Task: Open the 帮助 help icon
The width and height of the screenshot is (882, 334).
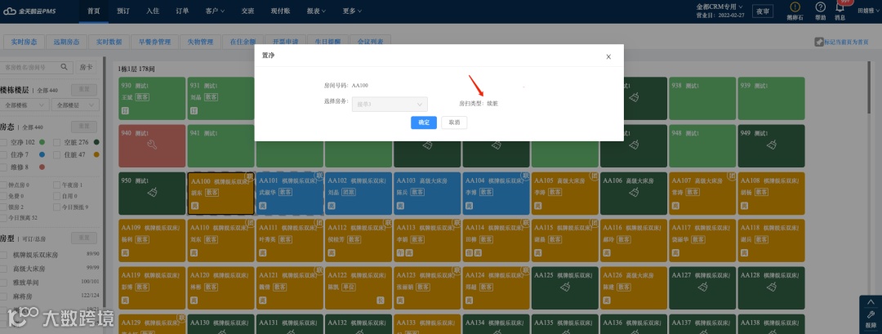Action: click(x=821, y=7)
